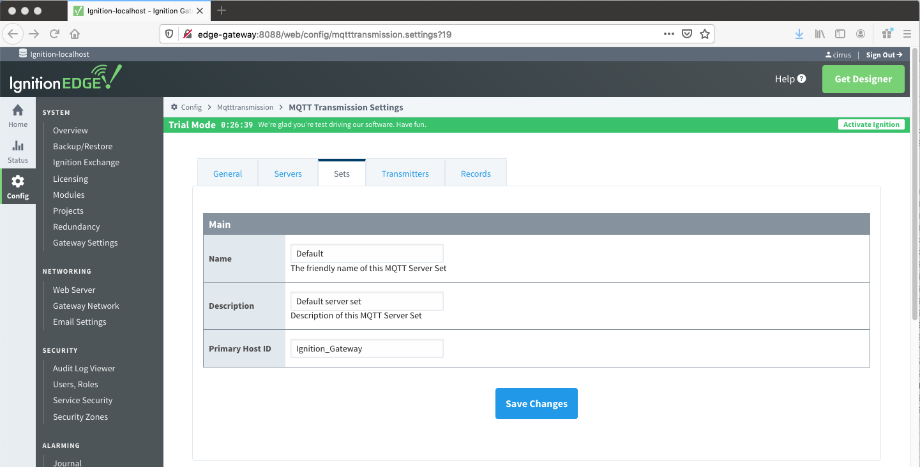
Task: Click the Primary Host ID field
Action: click(x=367, y=348)
